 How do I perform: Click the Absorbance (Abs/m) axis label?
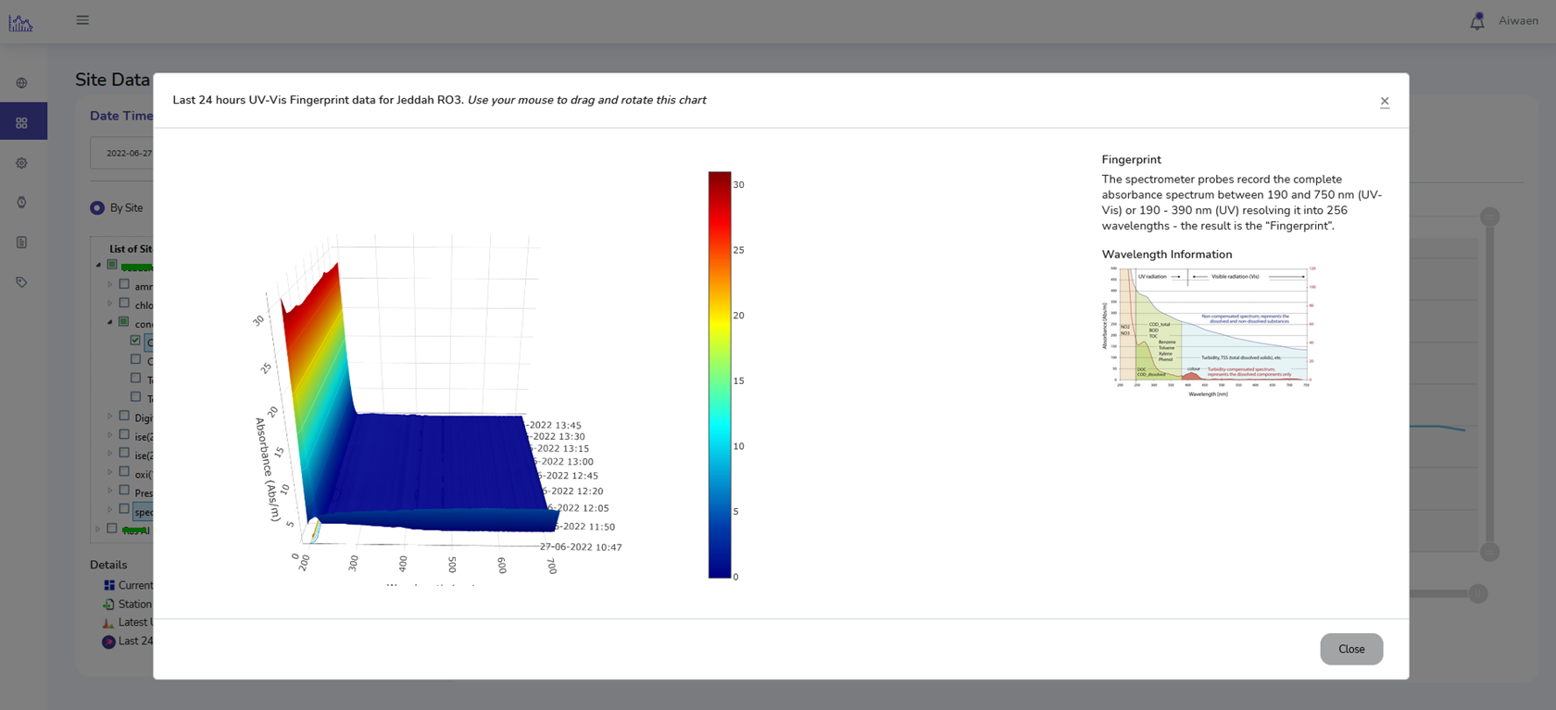tap(268, 469)
